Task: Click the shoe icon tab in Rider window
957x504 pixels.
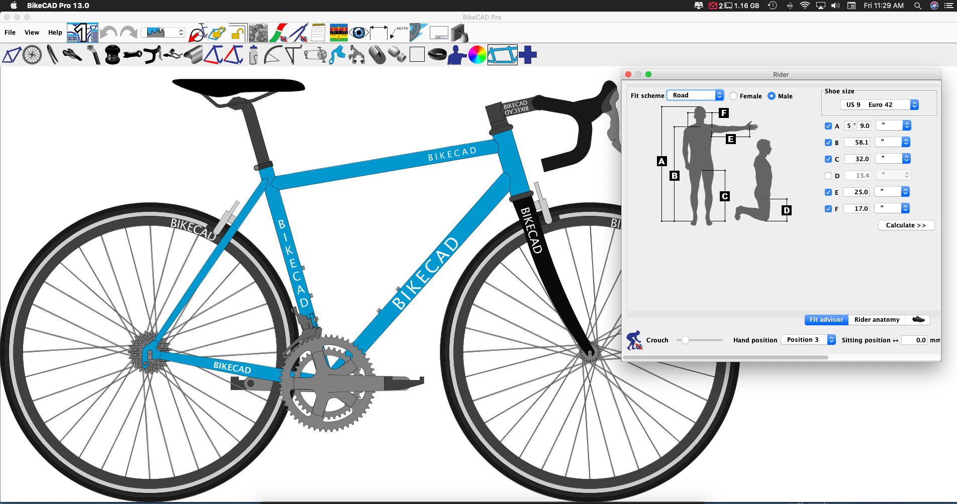Action: 918,319
